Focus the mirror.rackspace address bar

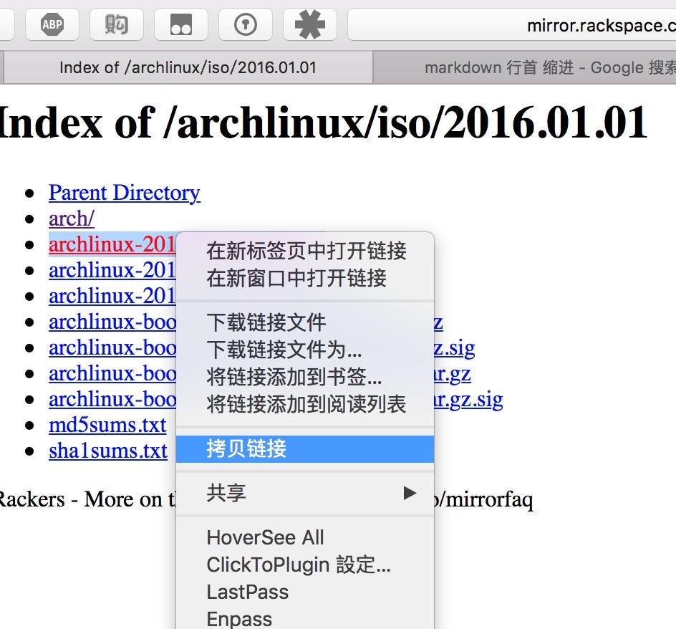pos(512,25)
